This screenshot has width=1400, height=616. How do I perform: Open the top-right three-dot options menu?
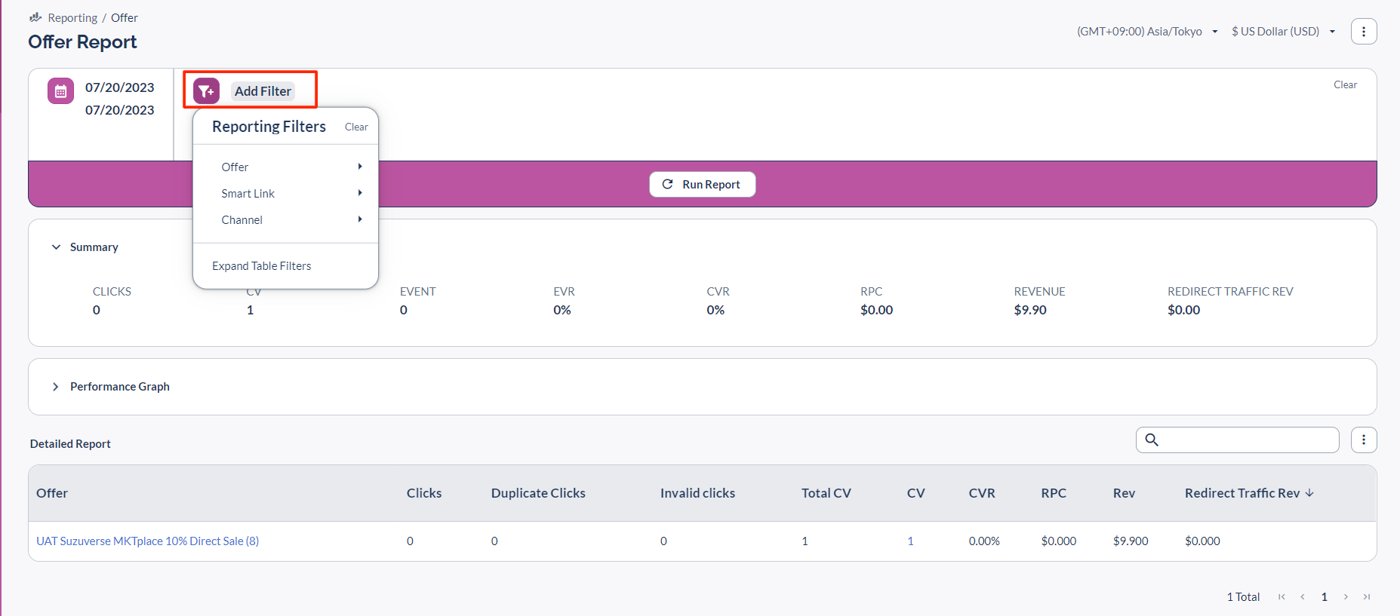1363,32
